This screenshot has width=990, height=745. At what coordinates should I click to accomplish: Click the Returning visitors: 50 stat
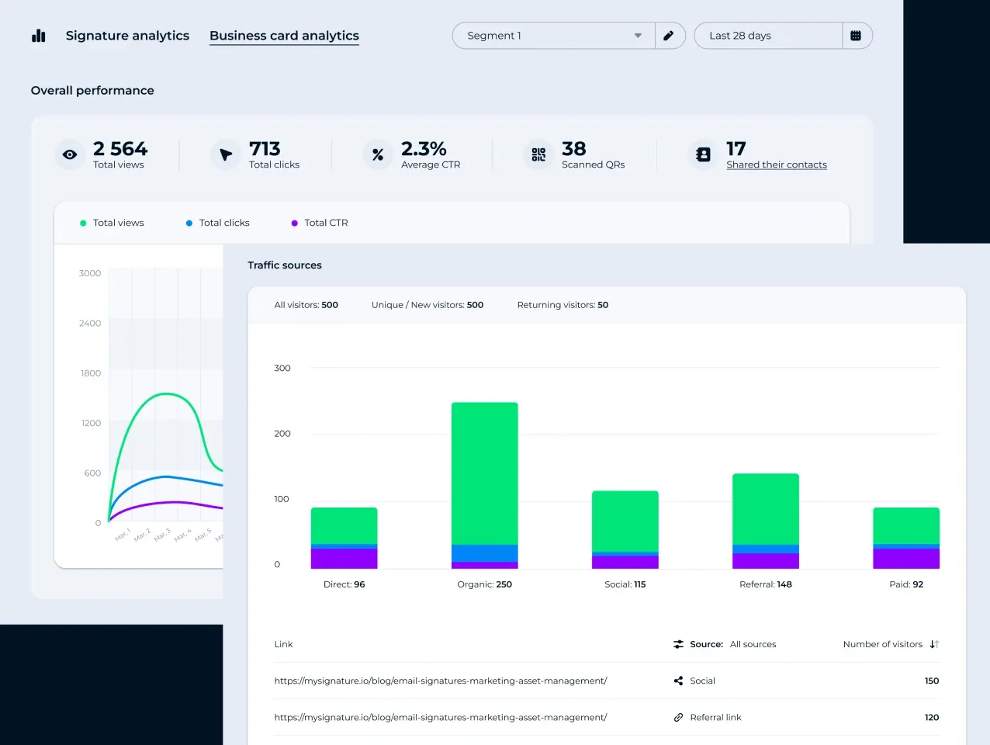pyautogui.click(x=562, y=305)
